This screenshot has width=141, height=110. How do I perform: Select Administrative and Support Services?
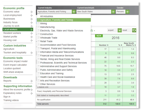click(58, 66)
